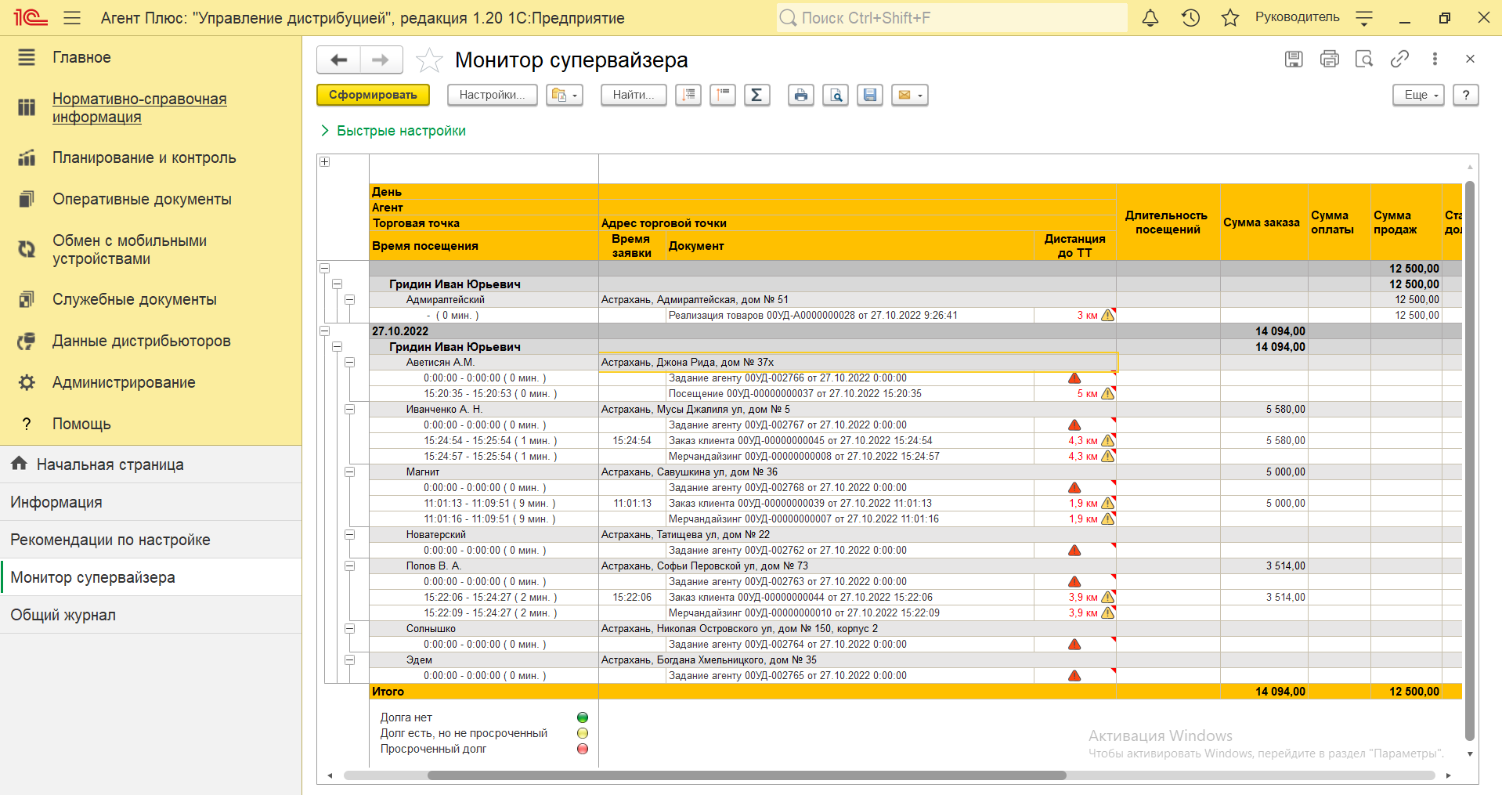Collapse the Попов В. А. row group

pos(349,566)
